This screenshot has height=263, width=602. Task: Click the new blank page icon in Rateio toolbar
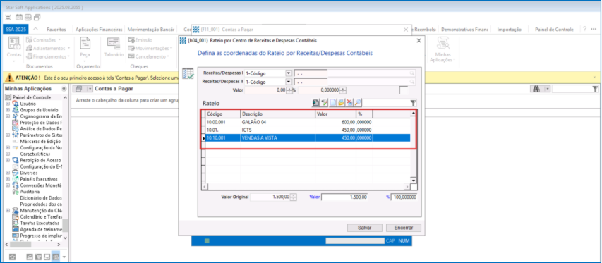click(333, 103)
